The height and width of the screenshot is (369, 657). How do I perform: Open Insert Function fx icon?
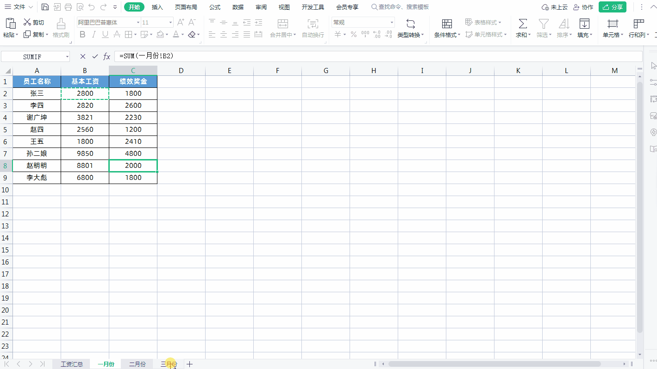[x=106, y=56]
